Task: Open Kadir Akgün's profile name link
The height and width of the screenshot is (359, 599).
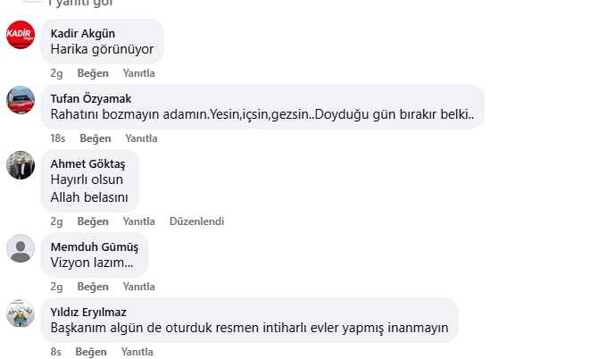Action: point(83,34)
